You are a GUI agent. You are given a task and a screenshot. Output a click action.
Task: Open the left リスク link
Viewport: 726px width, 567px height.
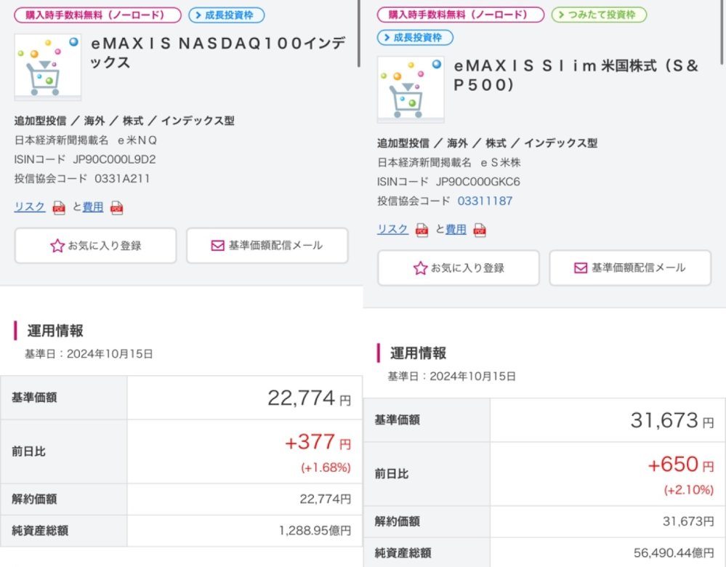point(30,207)
